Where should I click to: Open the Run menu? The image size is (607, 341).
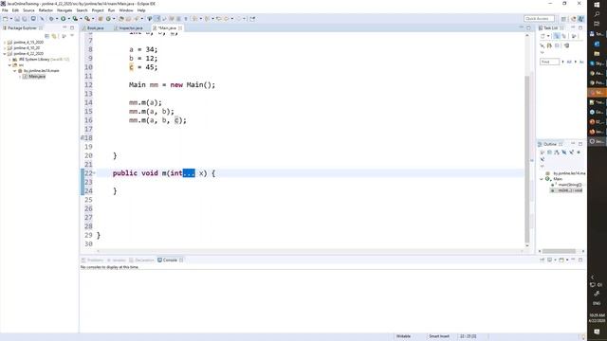tap(112, 10)
